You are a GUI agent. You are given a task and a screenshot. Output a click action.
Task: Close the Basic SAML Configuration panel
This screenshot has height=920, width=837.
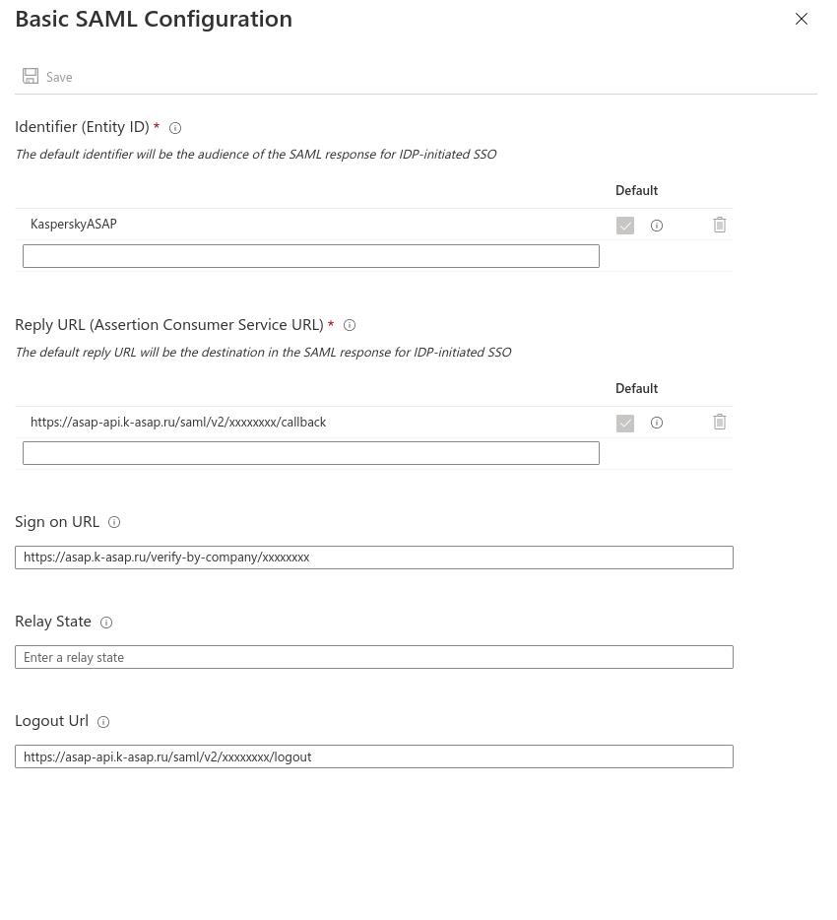802,19
